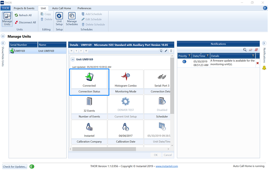
Task: Click the Refresh All button
Action: [23, 15]
